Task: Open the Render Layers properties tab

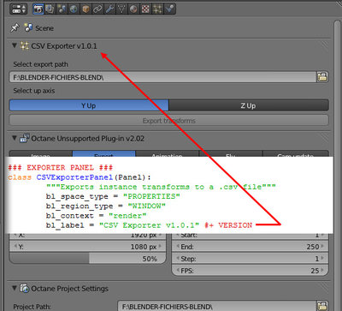Action: tap(50, 9)
